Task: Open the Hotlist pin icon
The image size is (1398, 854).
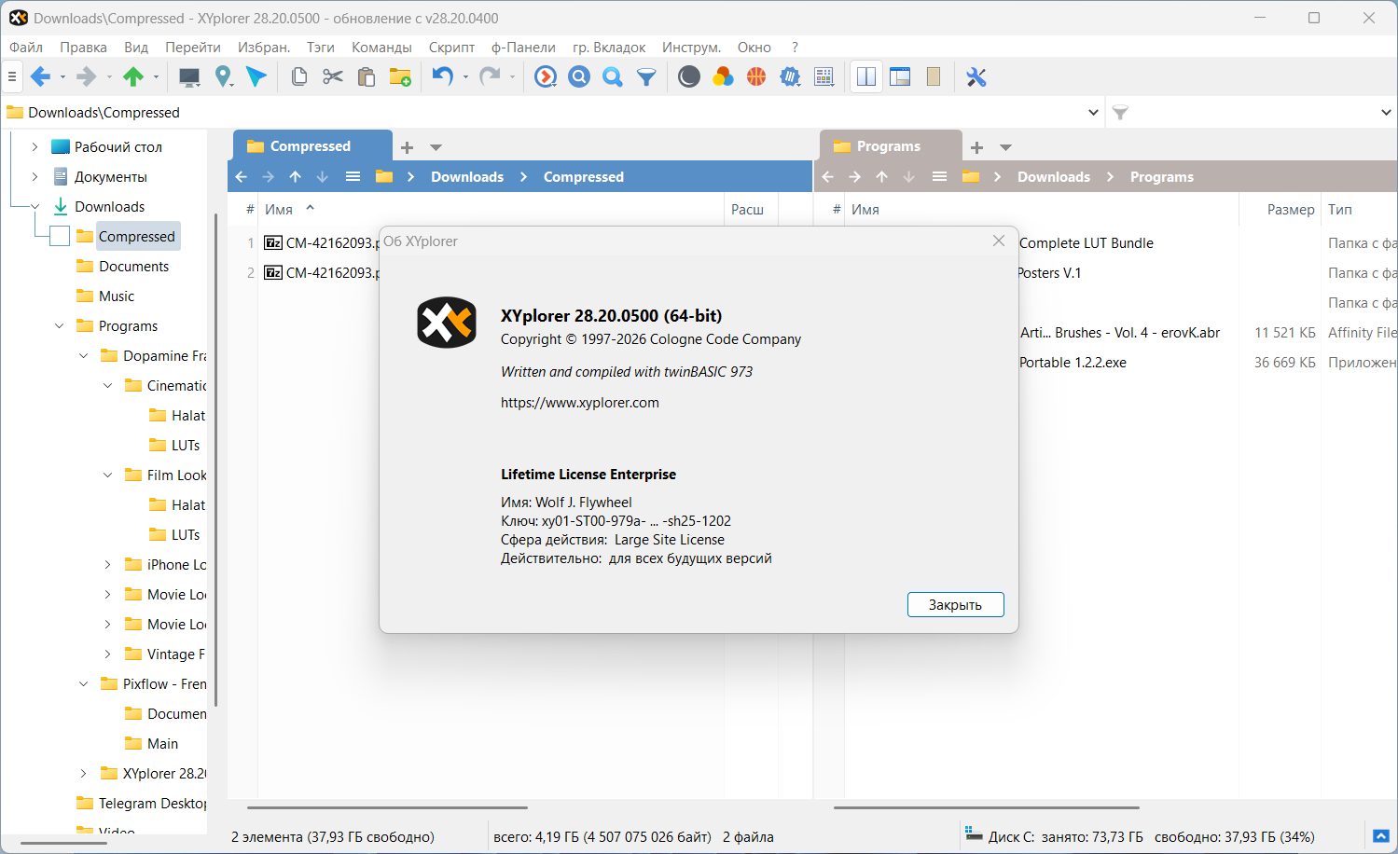Action: (x=223, y=77)
